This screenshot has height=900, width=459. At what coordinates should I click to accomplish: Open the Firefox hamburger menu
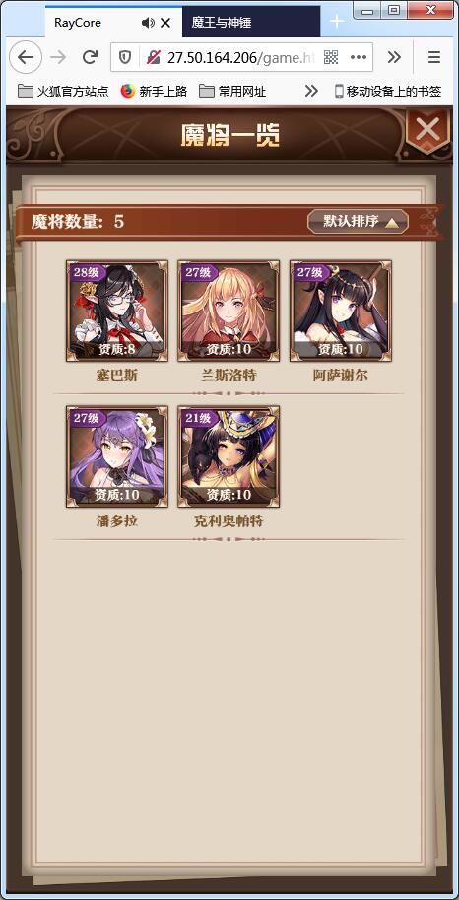[434, 57]
